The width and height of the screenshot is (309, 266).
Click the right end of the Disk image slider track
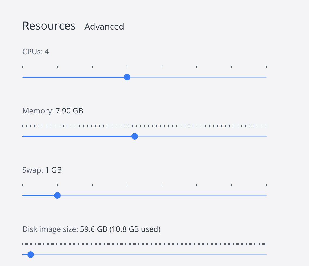point(266,255)
